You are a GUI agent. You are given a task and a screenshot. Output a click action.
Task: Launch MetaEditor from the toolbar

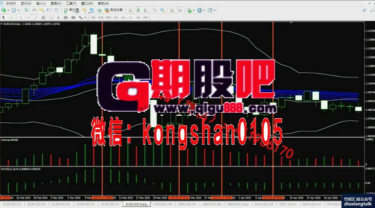pos(84,10)
